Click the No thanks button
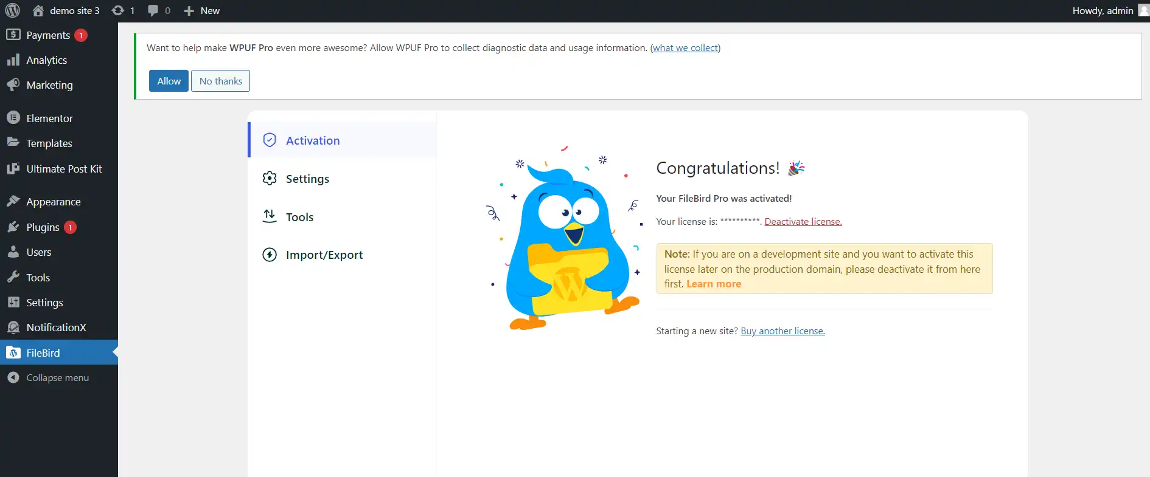The width and height of the screenshot is (1150, 477). pos(220,81)
